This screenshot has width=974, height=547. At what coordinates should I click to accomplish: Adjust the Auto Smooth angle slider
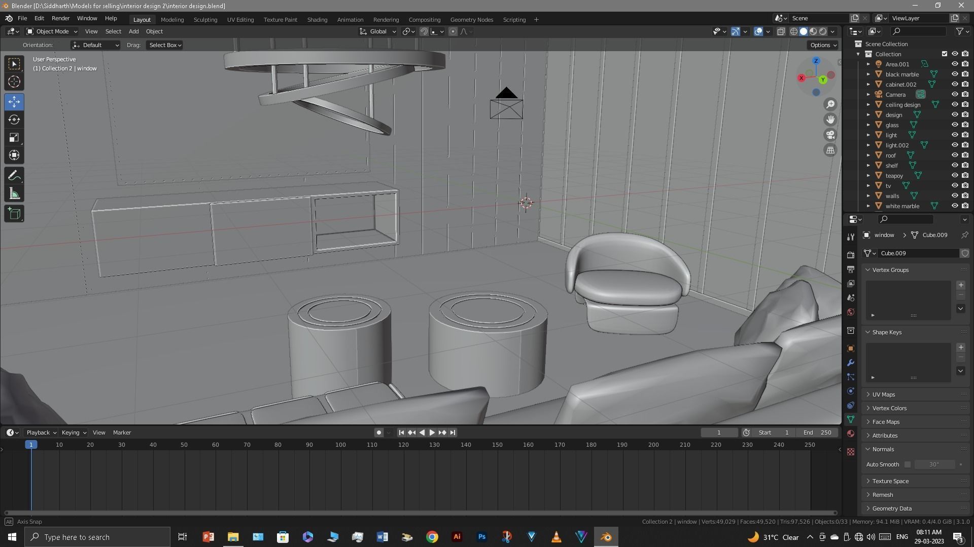[x=935, y=464]
